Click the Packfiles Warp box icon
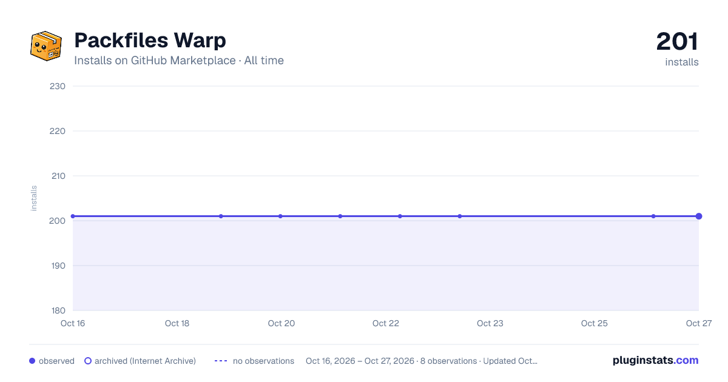 point(46,46)
